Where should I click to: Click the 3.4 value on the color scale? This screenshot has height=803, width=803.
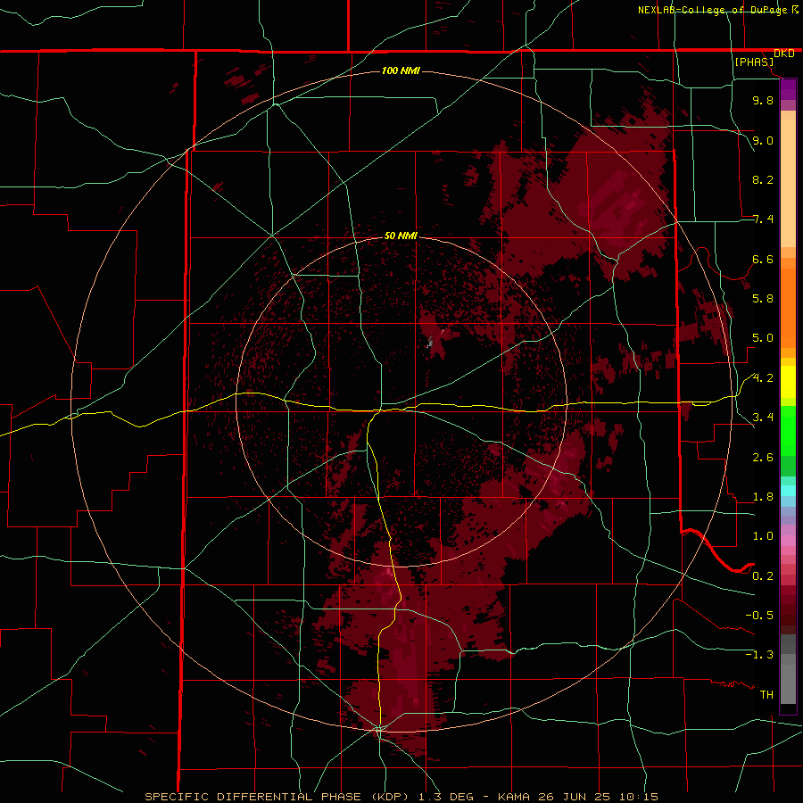763,418
